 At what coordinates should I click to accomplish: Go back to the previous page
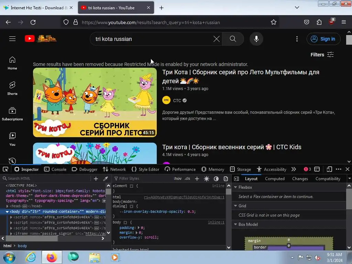point(8,22)
